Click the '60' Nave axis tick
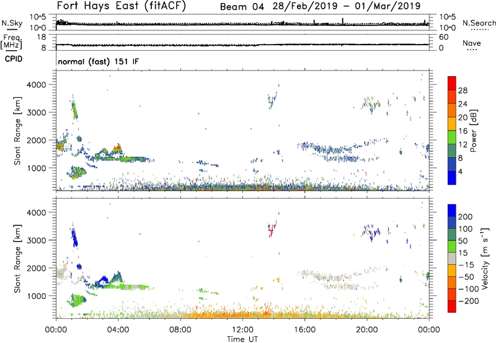 point(443,37)
